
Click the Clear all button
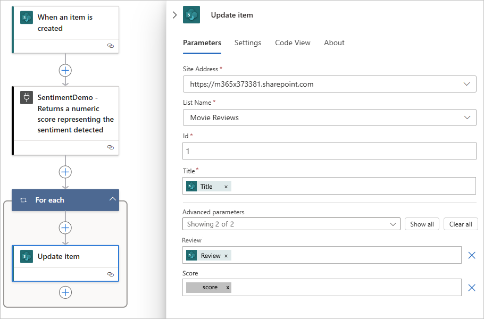click(461, 224)
